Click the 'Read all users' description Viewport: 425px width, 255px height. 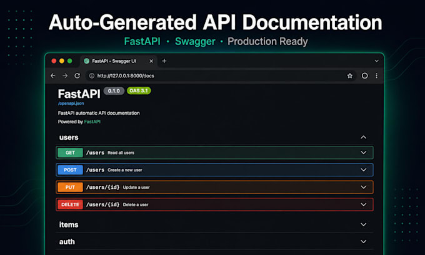[x=121, y=153]
